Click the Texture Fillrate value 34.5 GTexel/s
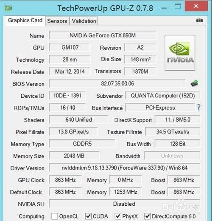The image size is (212, 221). click(173, 132)
